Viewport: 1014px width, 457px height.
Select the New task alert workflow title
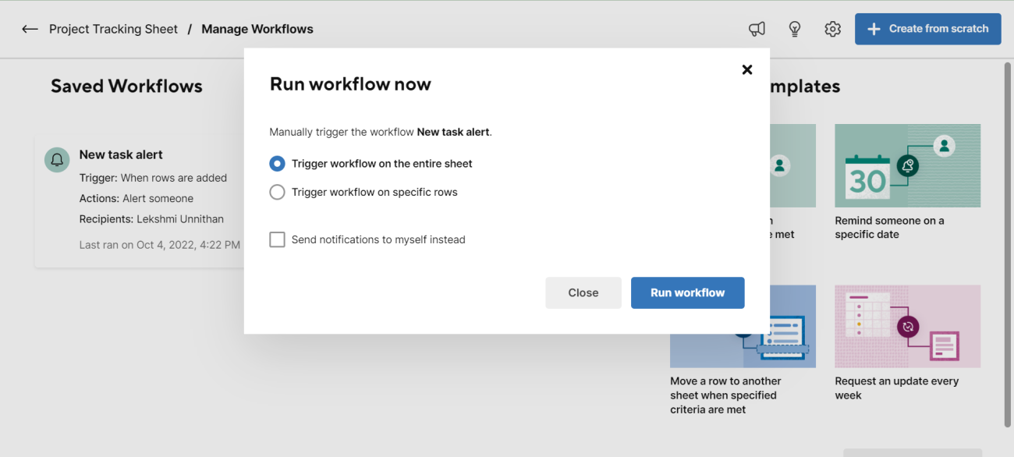click(x=121, y=154)
